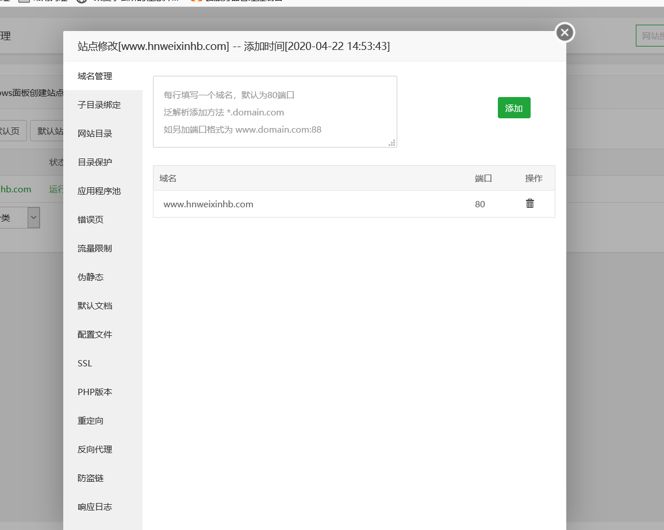The height and width of the screenshot is (530, 664).
Task: Open the PHP版本 tab
Action: coord(103,392)
